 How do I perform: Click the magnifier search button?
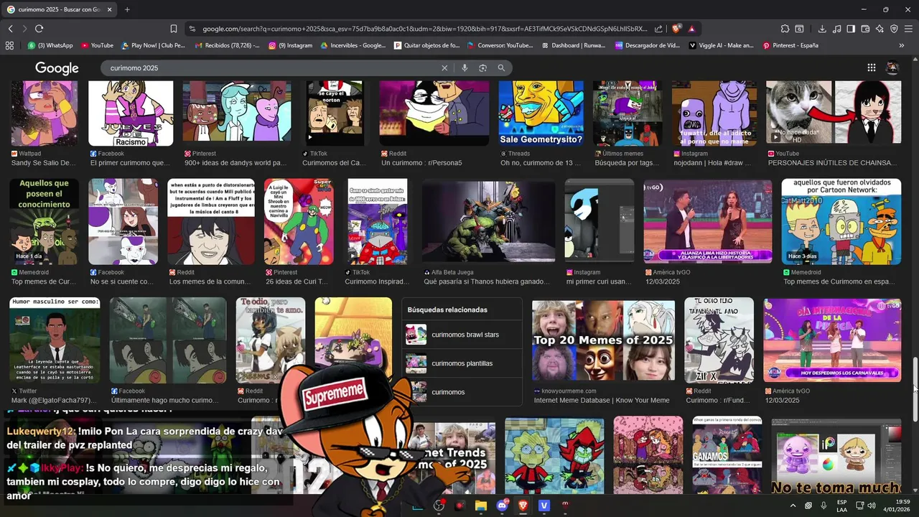tap(501, 67)
